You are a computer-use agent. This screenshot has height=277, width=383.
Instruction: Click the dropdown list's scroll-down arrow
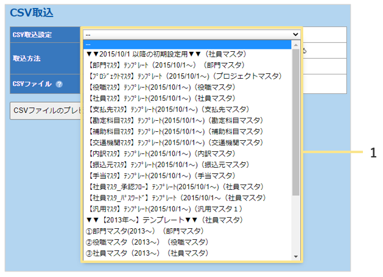click(296, 256)
